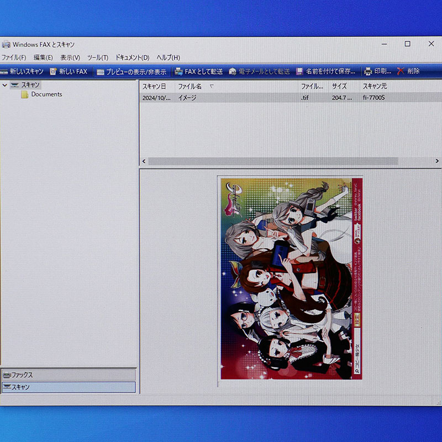Screen dimensions: 442x442
Task: Switch to the ファックス pane button
Action: [69, 375]
